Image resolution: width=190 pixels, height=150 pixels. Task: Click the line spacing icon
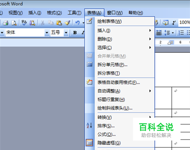(167, 33)
